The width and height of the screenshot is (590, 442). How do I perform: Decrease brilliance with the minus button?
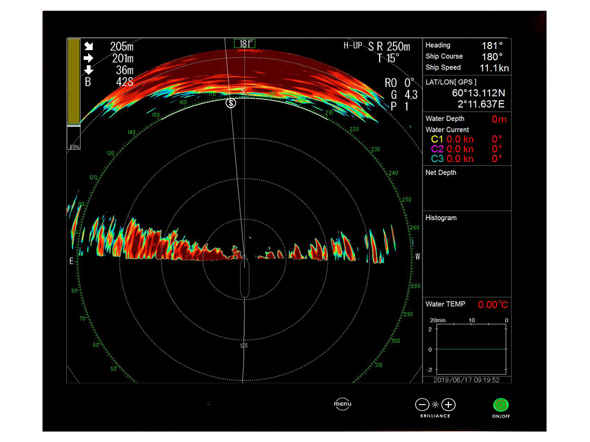422,405
